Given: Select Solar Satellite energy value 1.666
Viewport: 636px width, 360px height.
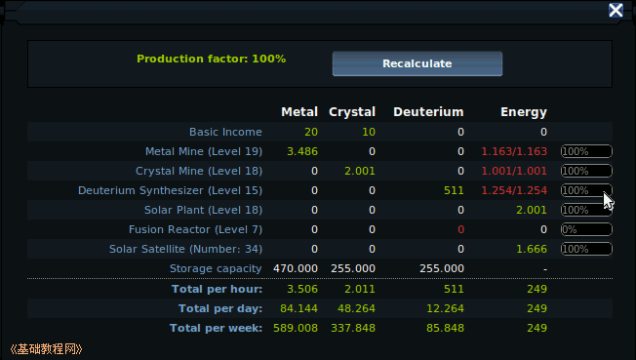Looking at the screenshot, I should [x=532, y=249].
